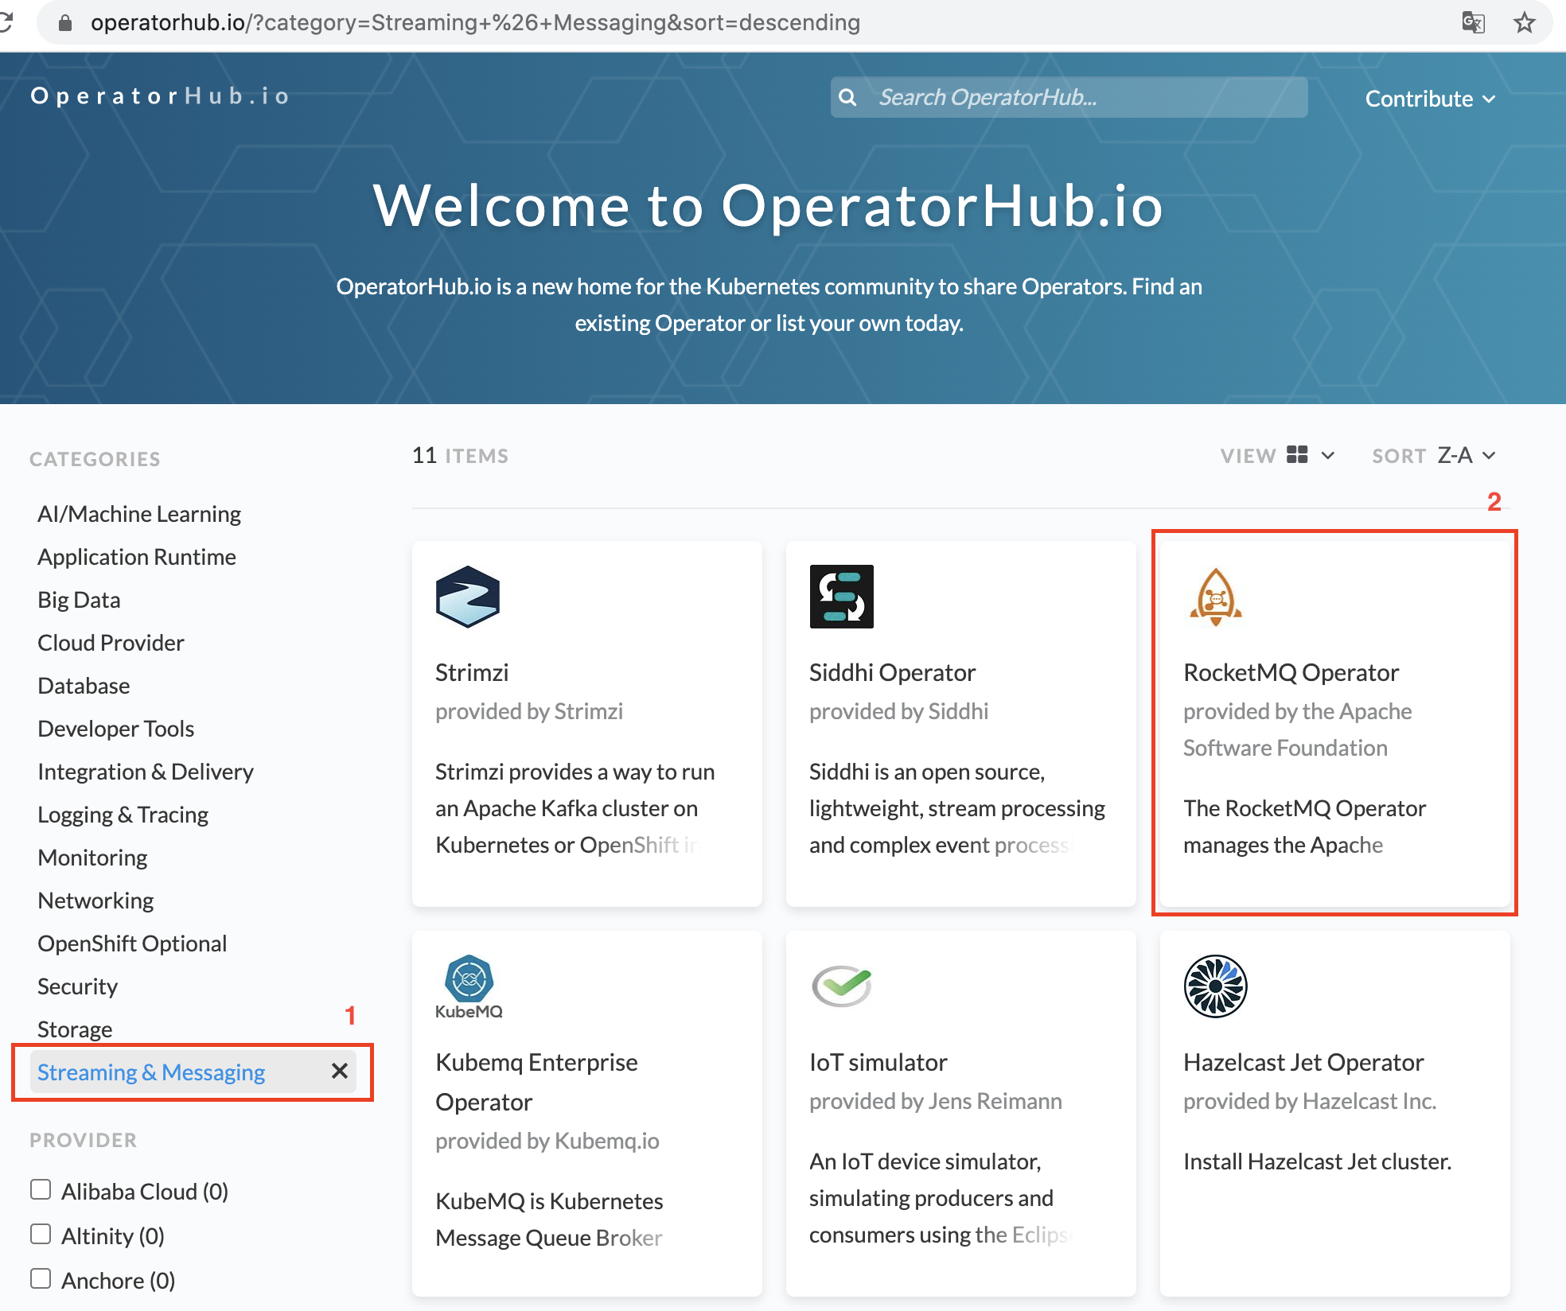Open the IoT simulator title
The width and height of the screenshot is (1566, 1311).
point(878,1062)
